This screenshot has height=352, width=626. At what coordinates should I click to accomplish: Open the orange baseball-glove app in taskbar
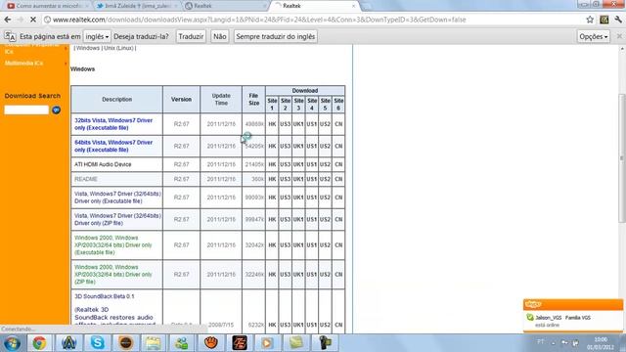(x=211, y=343)
